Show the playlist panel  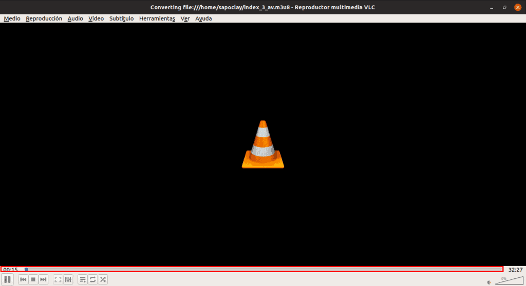pyautogui.click(x=83, y=279)
